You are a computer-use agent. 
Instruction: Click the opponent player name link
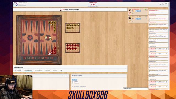point(136,17)
